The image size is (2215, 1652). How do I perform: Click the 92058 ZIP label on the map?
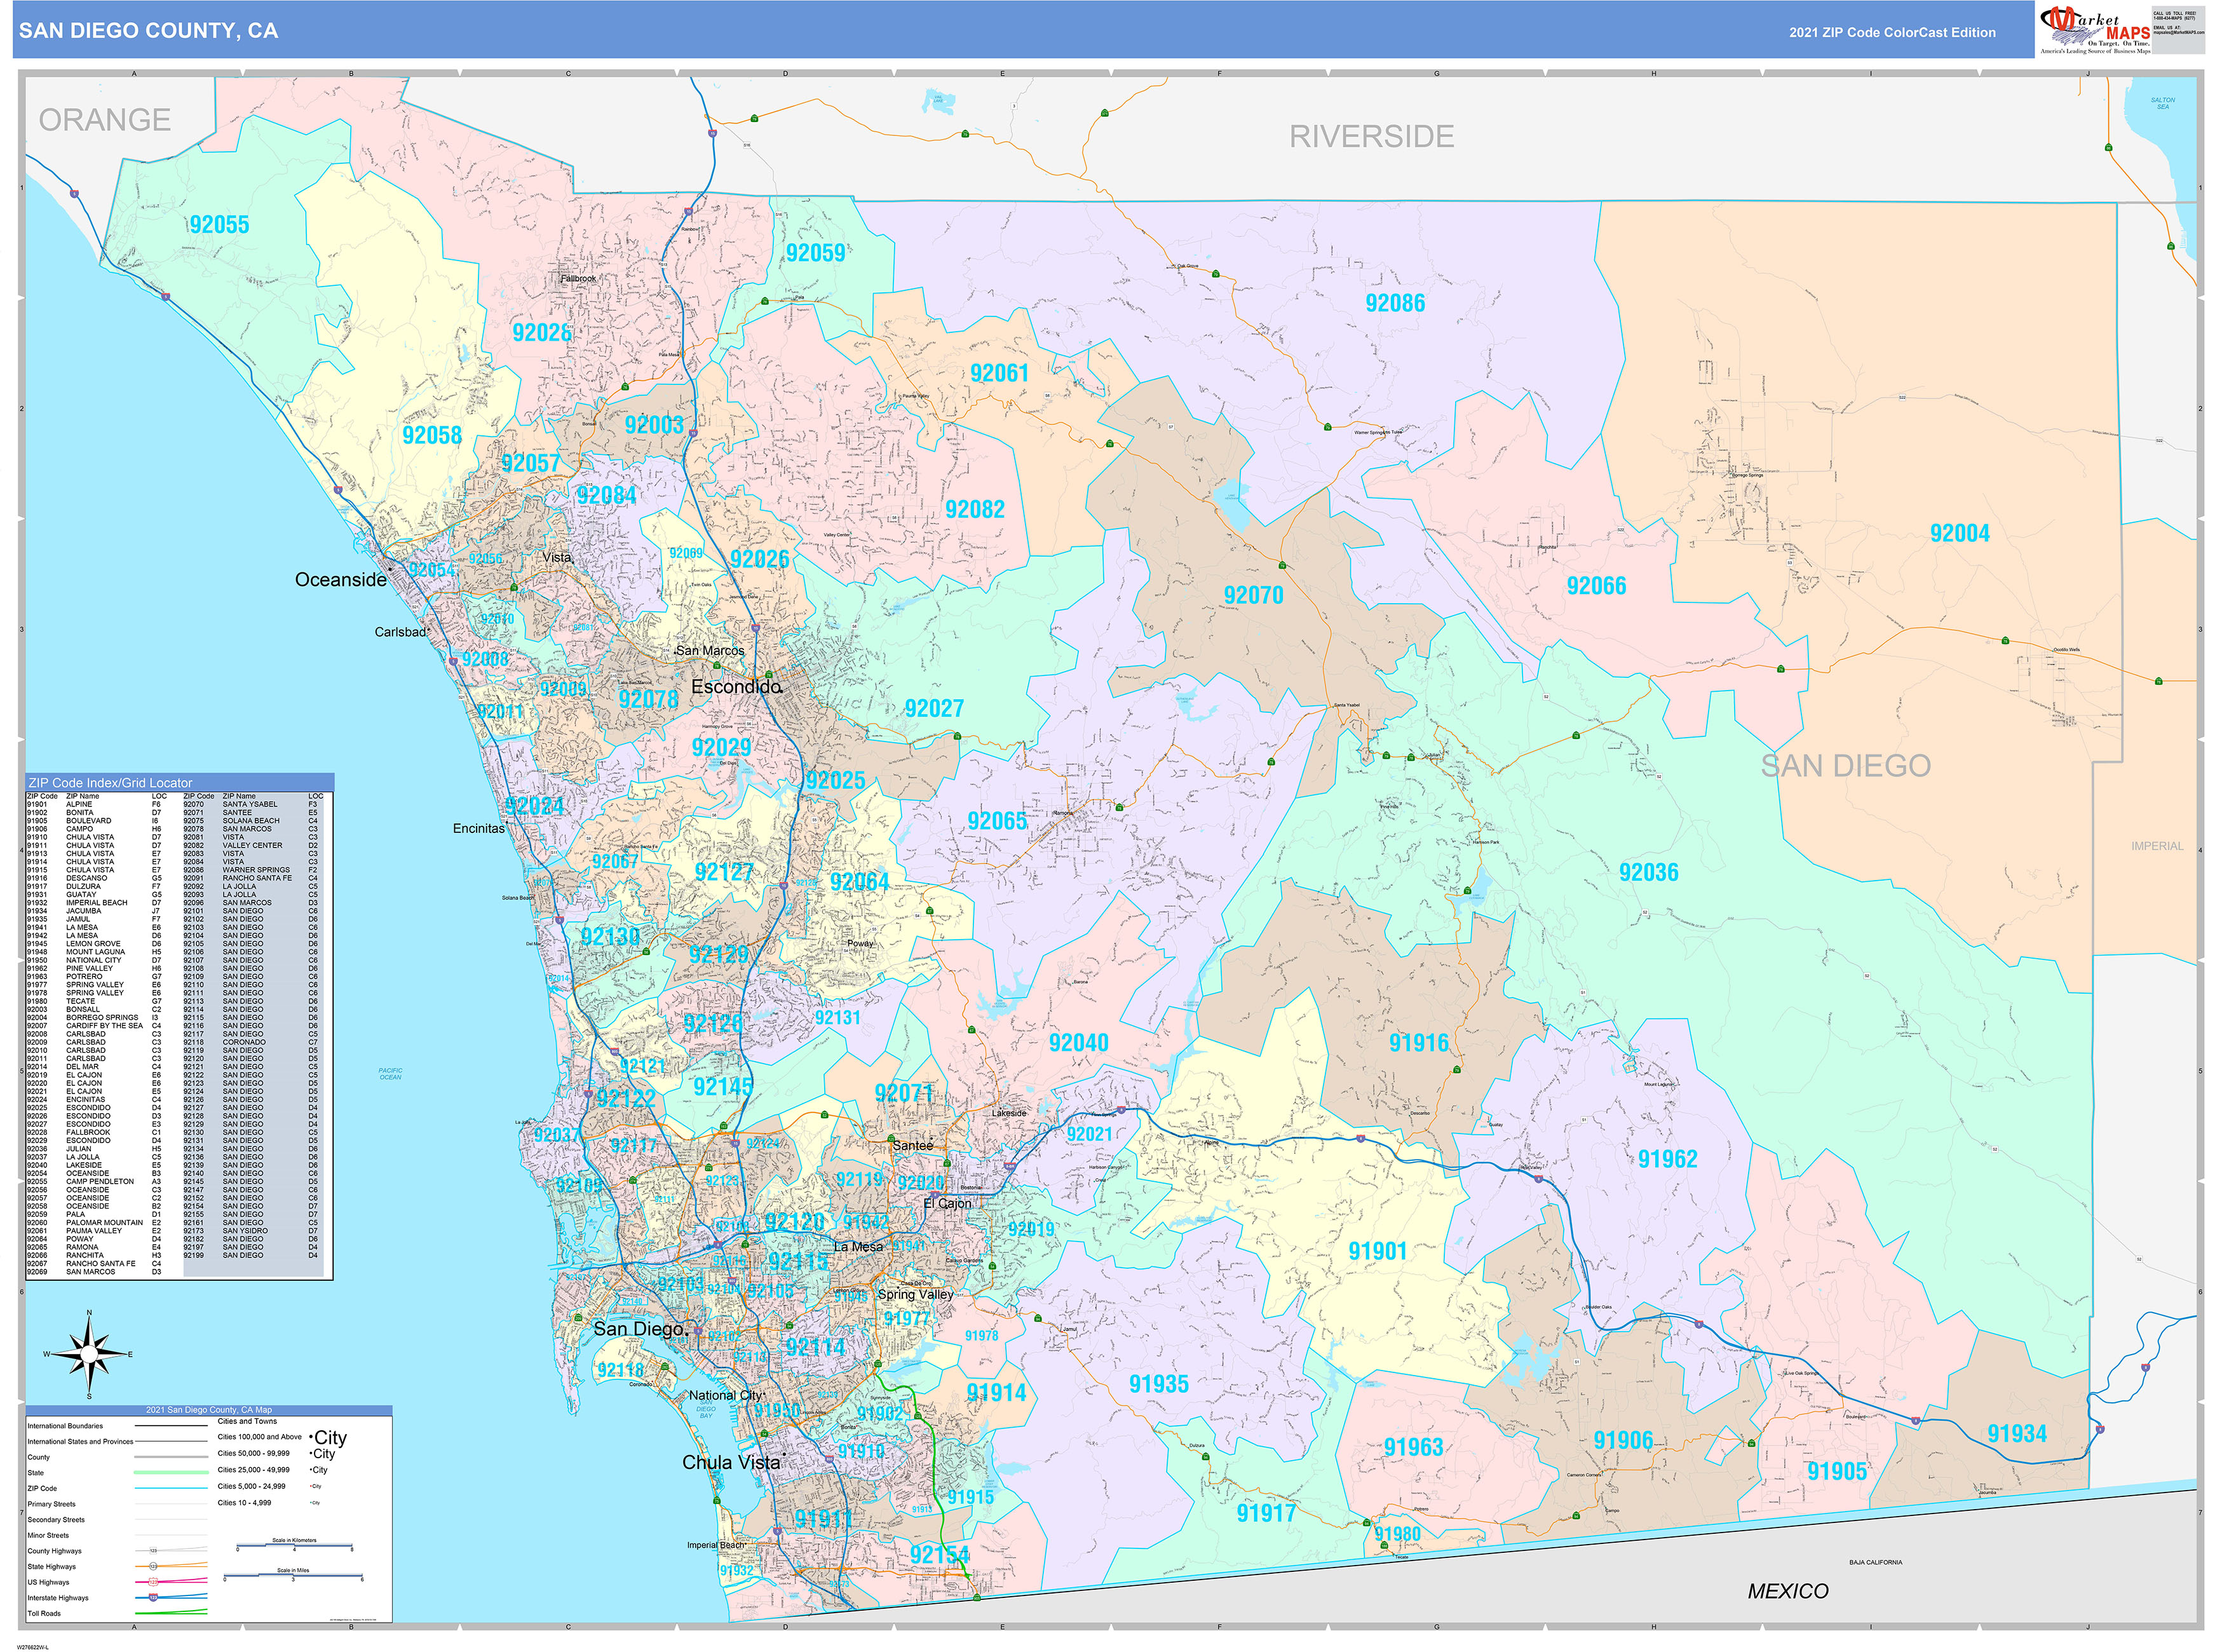(432, 435)
